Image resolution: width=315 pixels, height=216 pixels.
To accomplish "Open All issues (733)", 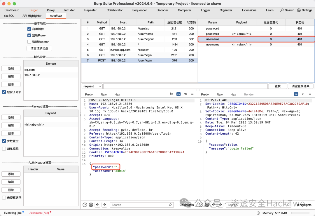I will point(39,213).
